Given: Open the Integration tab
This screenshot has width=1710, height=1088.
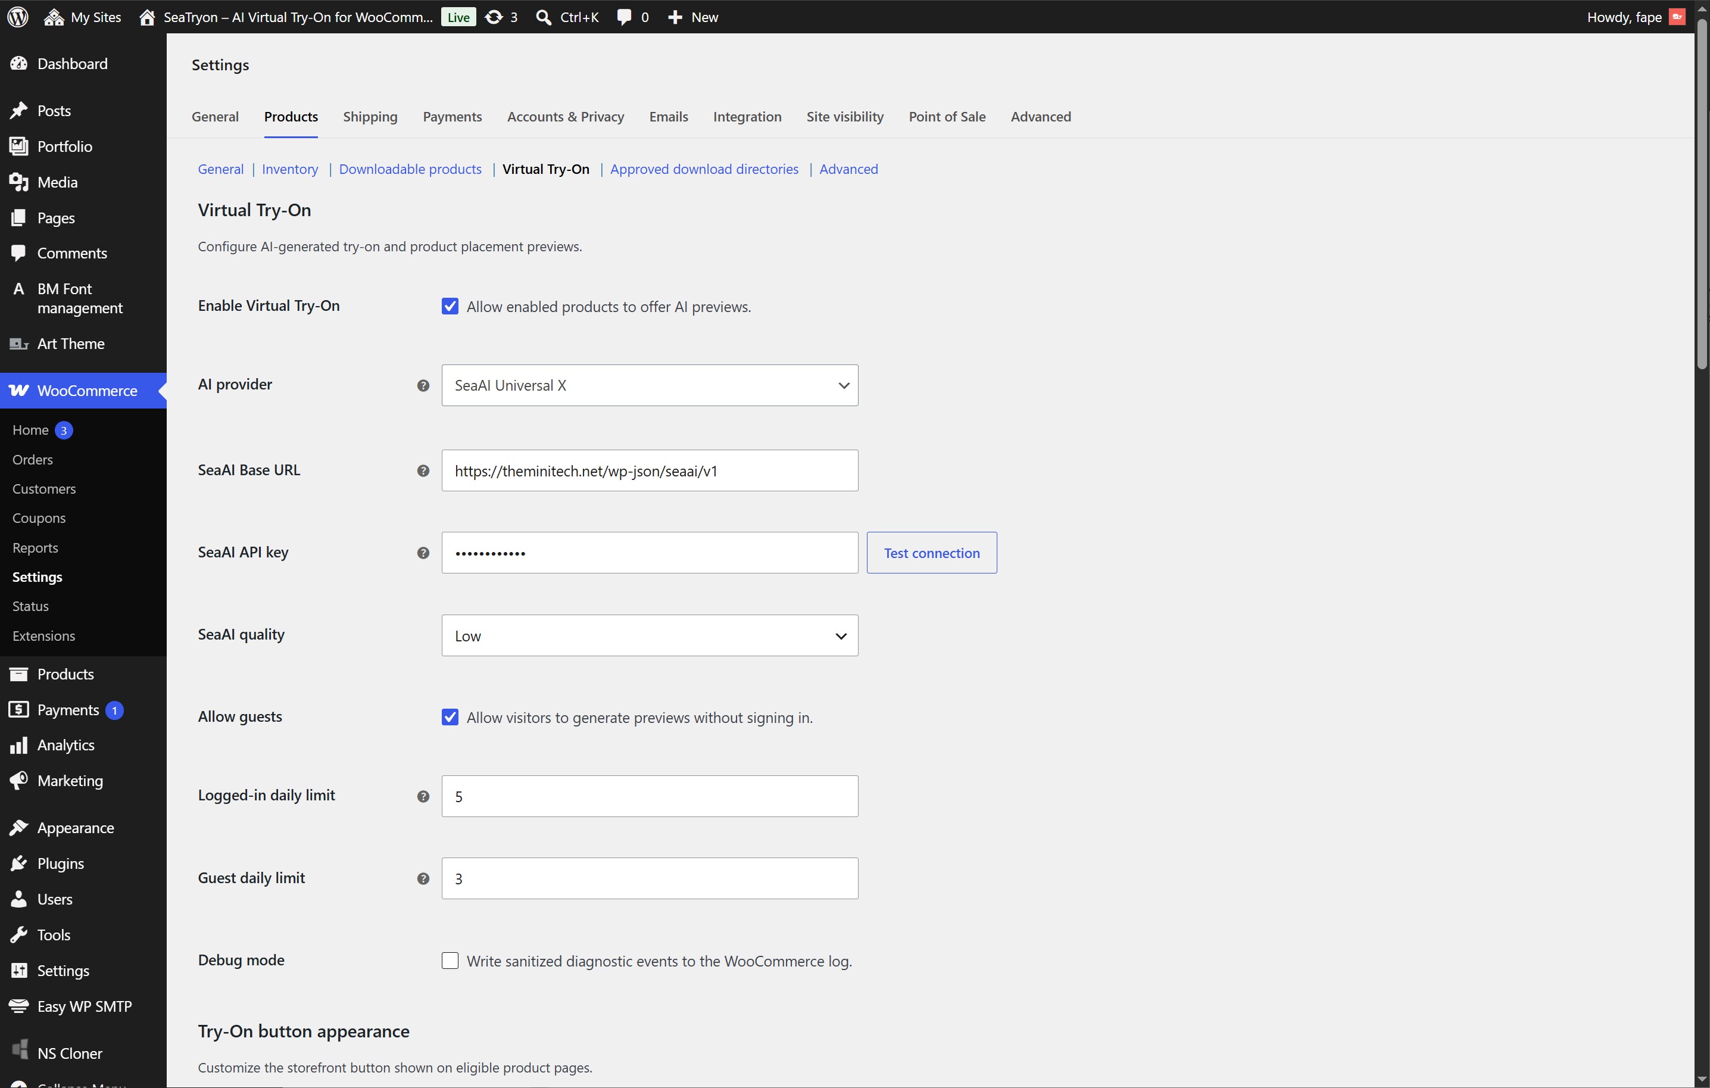Looking at the screenshot, I should pyautogui.click(x=747, y=117).
